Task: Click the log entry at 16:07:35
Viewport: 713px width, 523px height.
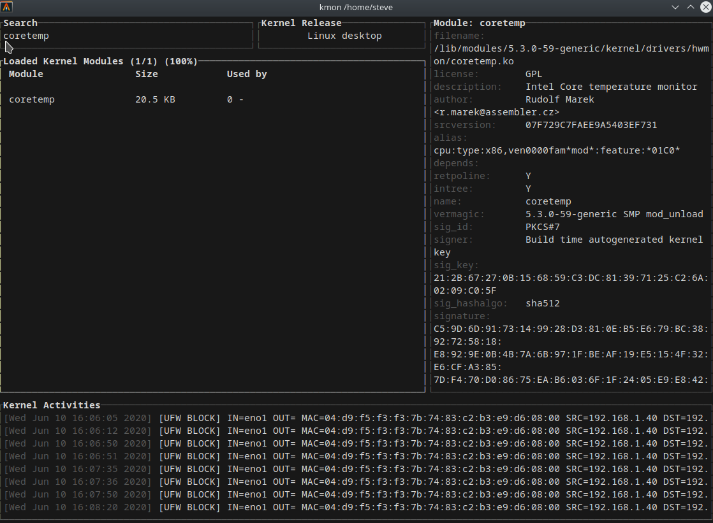Action: click(x=356, y=469)
